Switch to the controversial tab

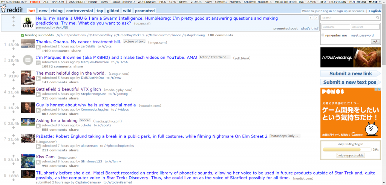80,11
